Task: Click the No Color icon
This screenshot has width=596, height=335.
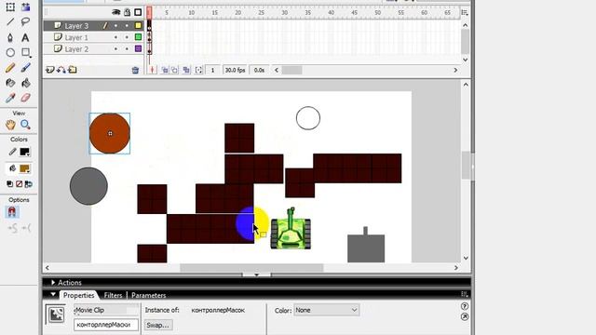Action: (19, 184)
